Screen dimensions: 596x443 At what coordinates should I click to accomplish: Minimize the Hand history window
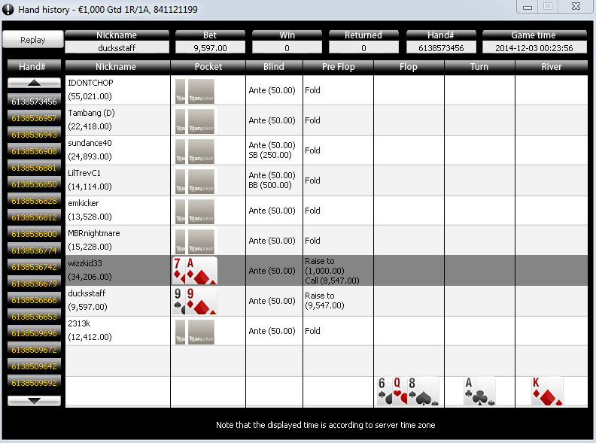[x=528, y=6]
